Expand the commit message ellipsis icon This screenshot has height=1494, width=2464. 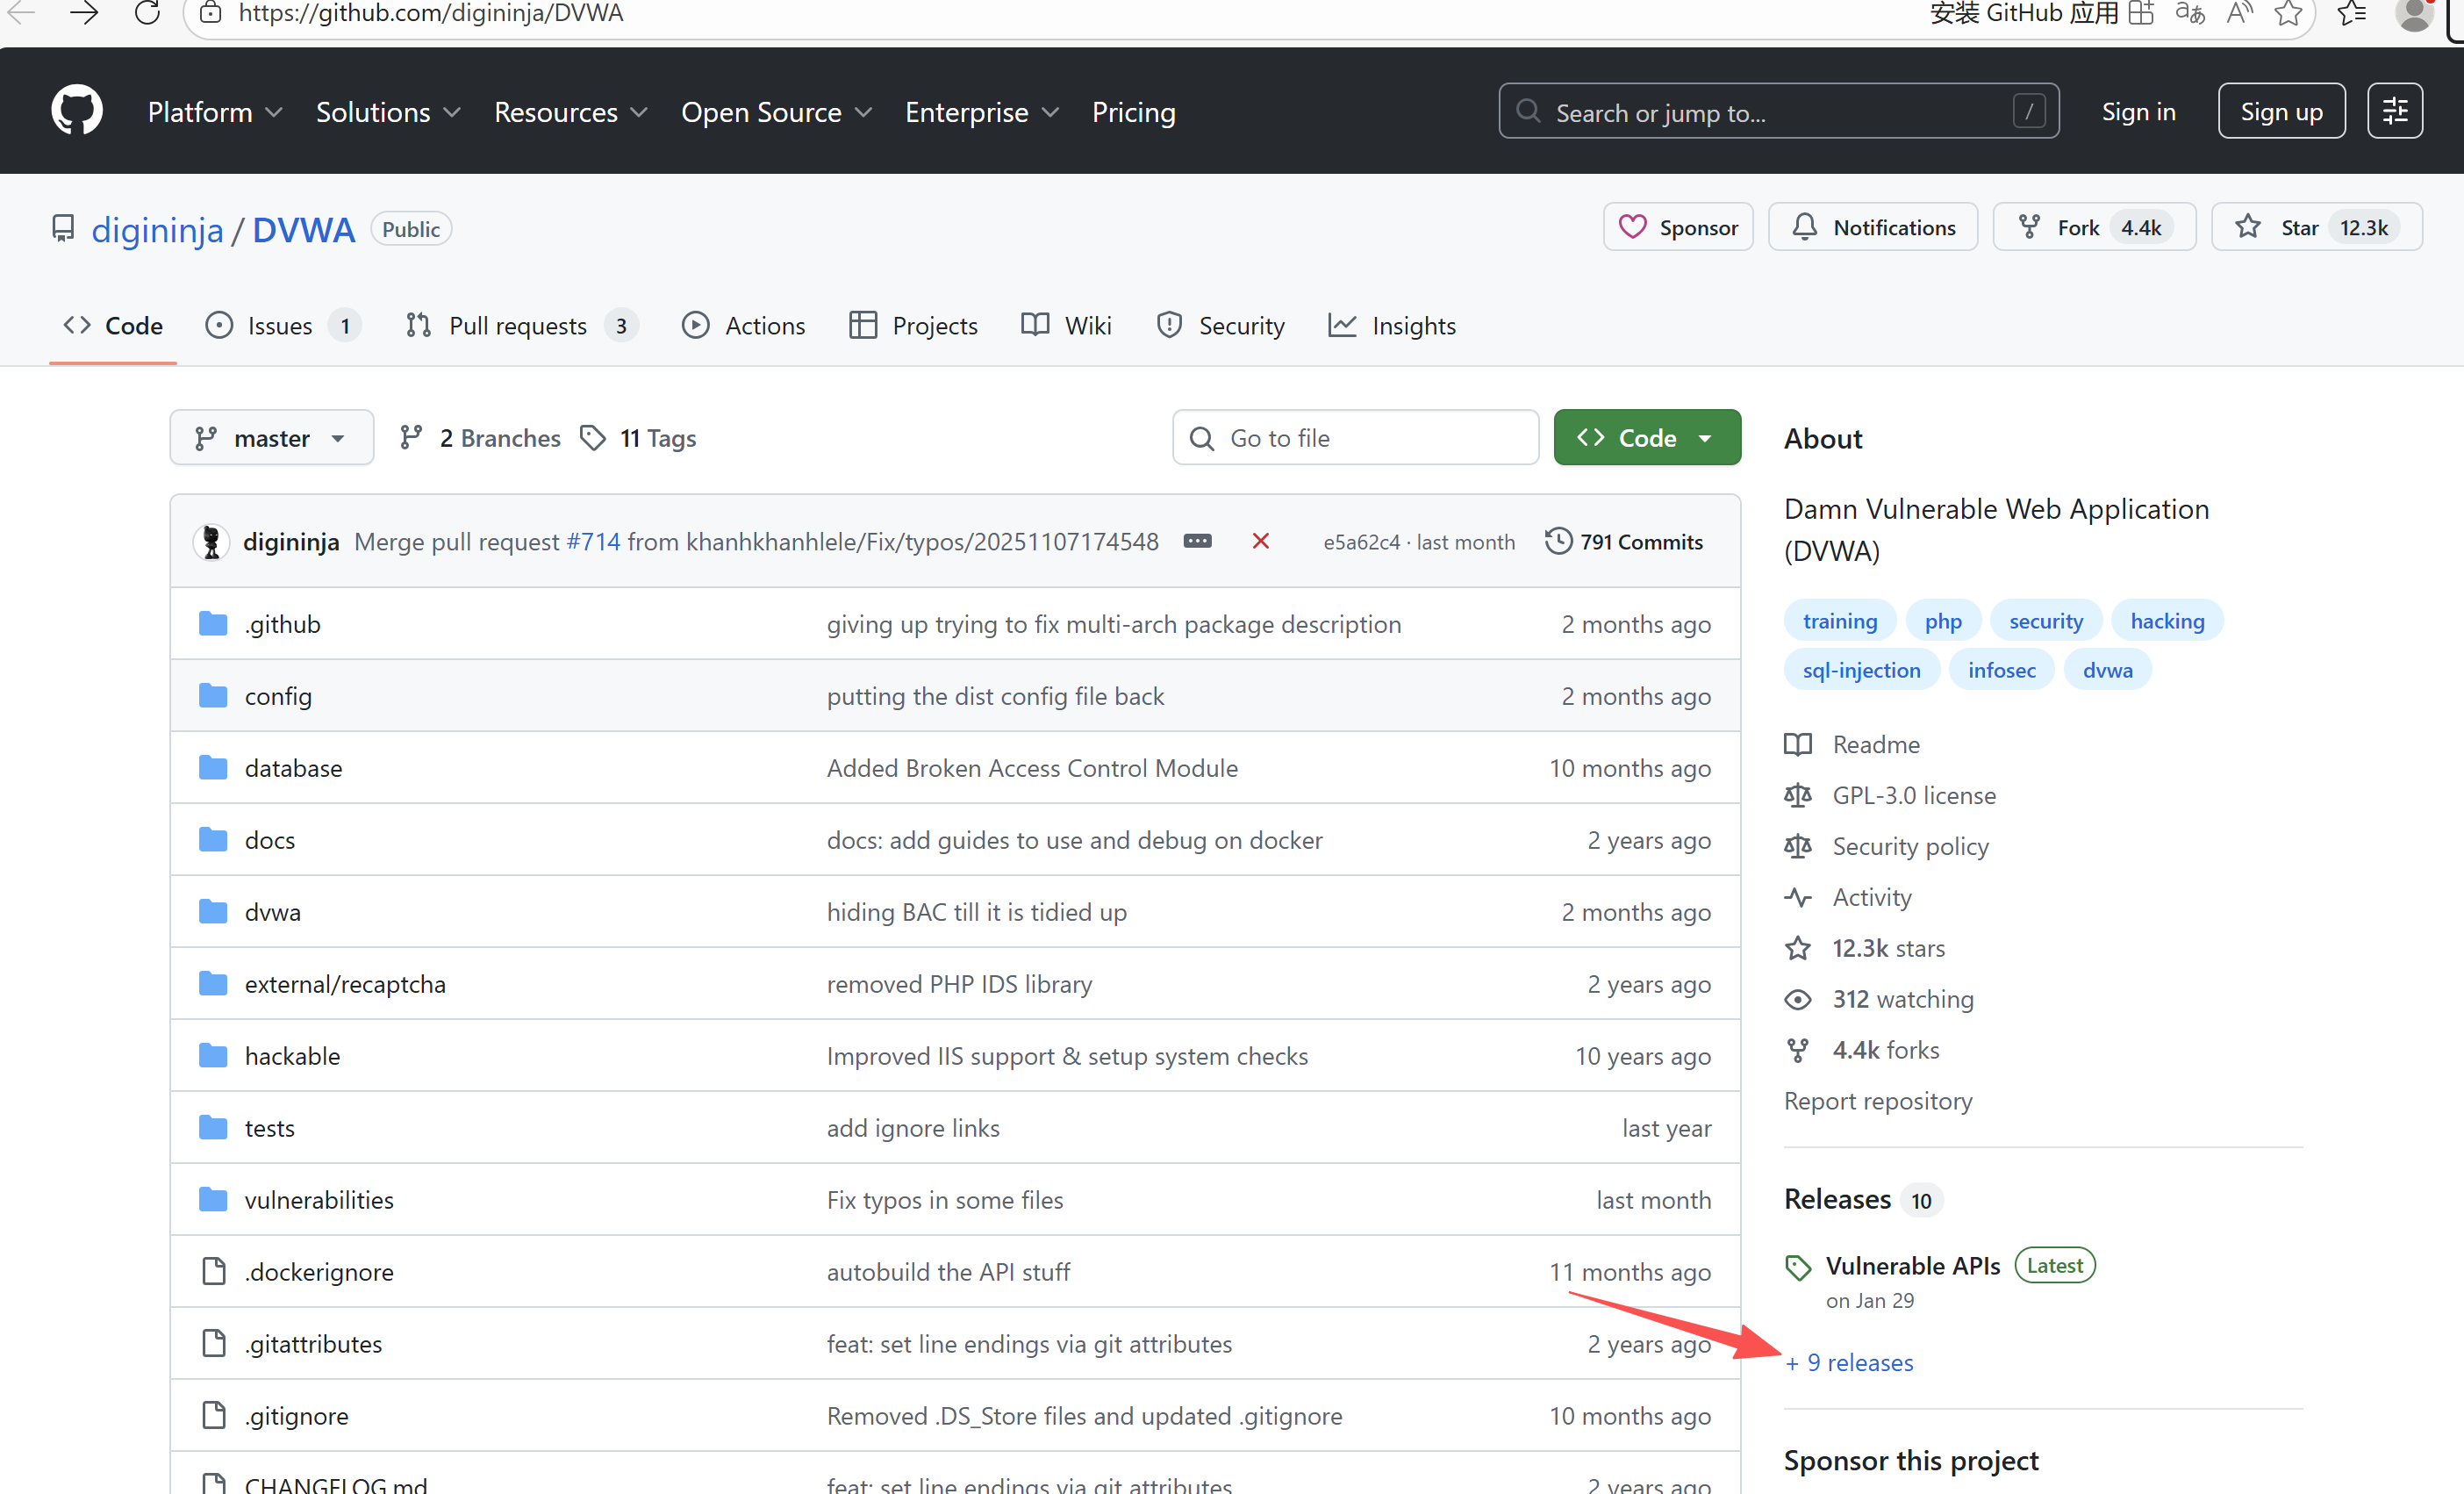pyautogui.click(x=1197, y=542)
